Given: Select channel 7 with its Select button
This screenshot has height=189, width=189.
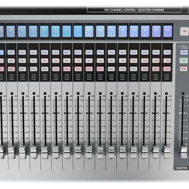Looking at the screenshot, I should coord(67,52).
